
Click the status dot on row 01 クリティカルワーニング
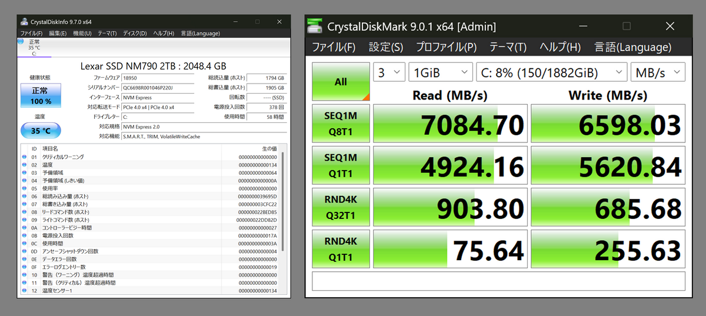point(24,157)
